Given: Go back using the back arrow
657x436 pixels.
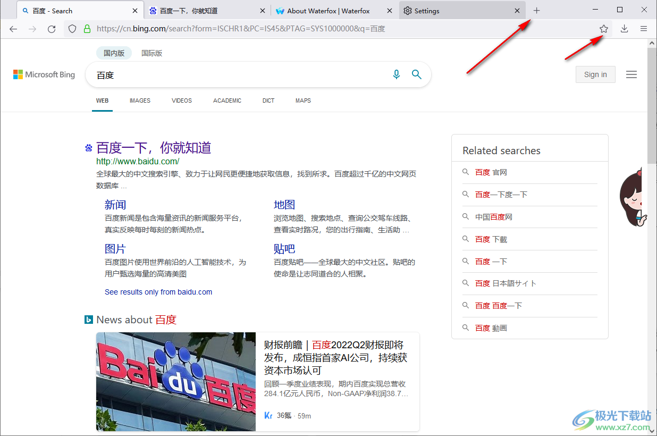Looking at the screenshot, I should click(x=13, y=29).
